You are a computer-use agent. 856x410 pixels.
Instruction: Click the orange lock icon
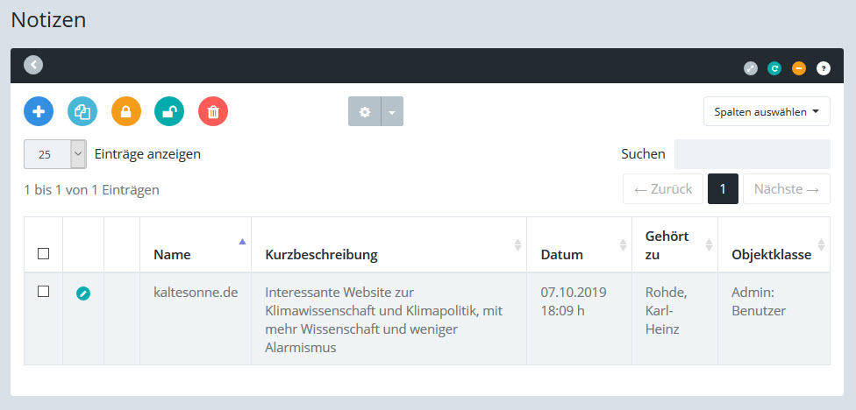point(126,111)
